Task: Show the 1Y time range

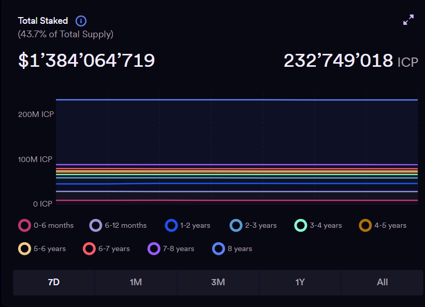Action: [300, 282]
